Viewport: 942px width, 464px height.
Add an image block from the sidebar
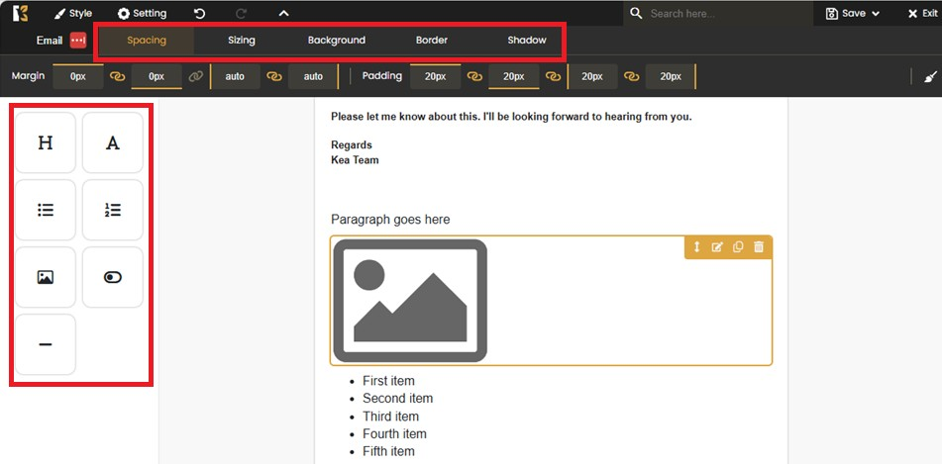(46, 277)
